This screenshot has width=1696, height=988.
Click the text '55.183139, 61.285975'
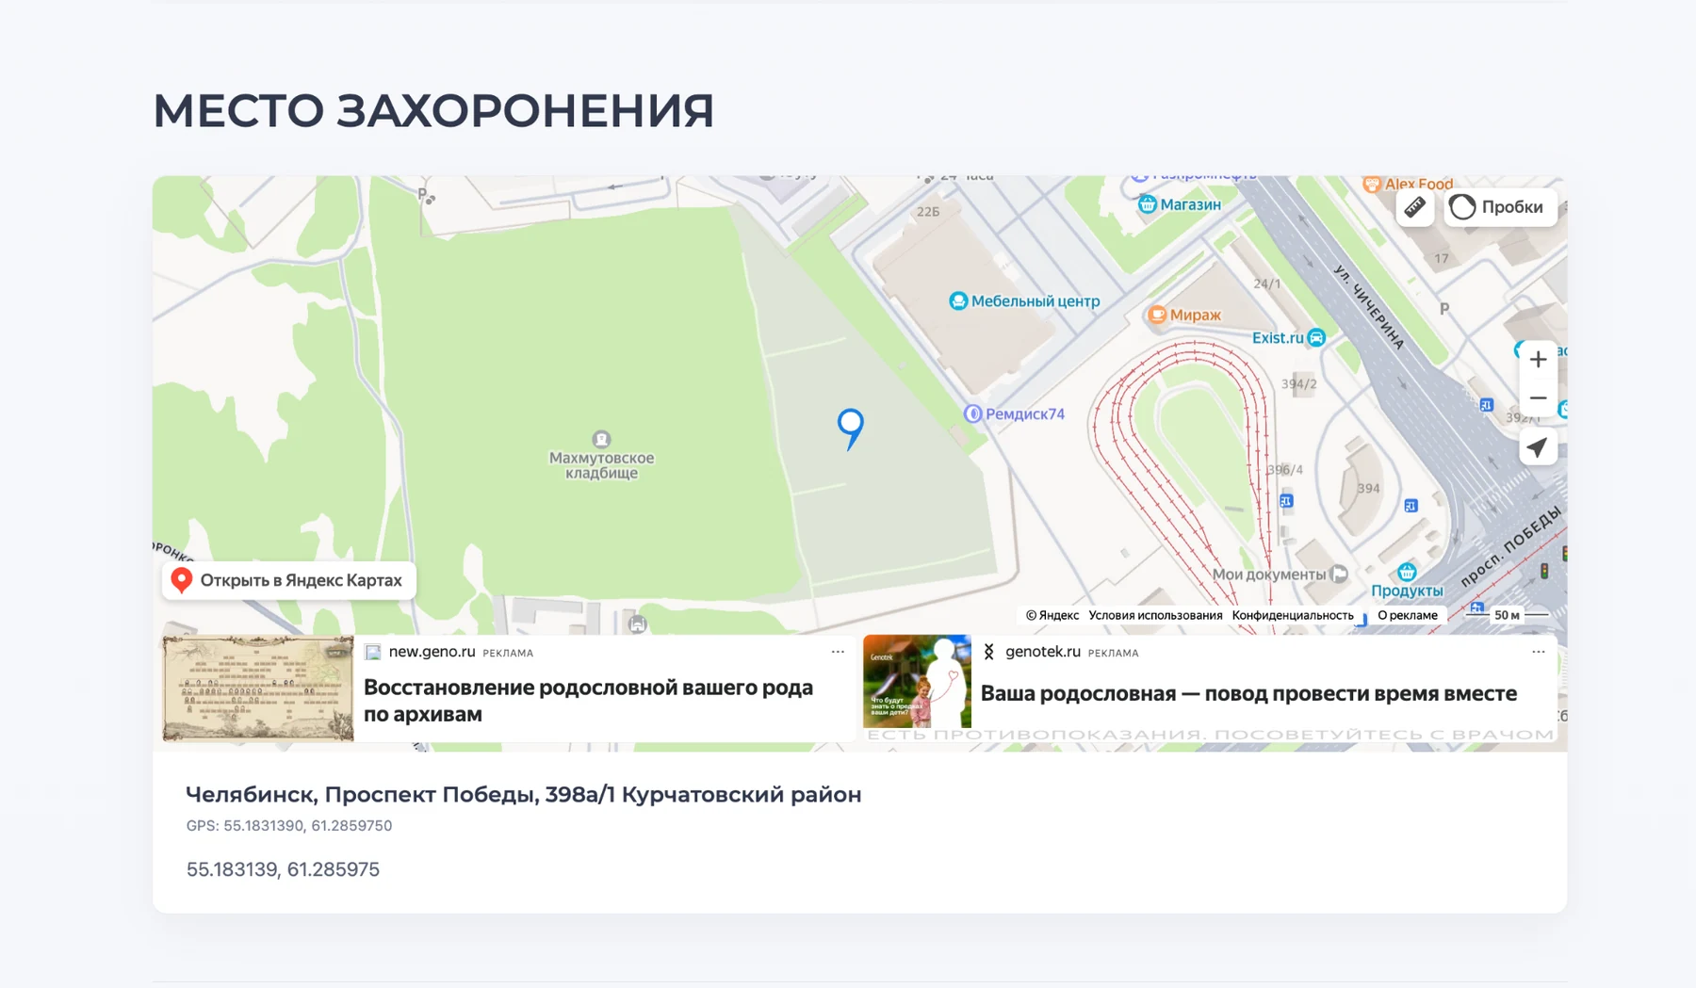(283, 869)
